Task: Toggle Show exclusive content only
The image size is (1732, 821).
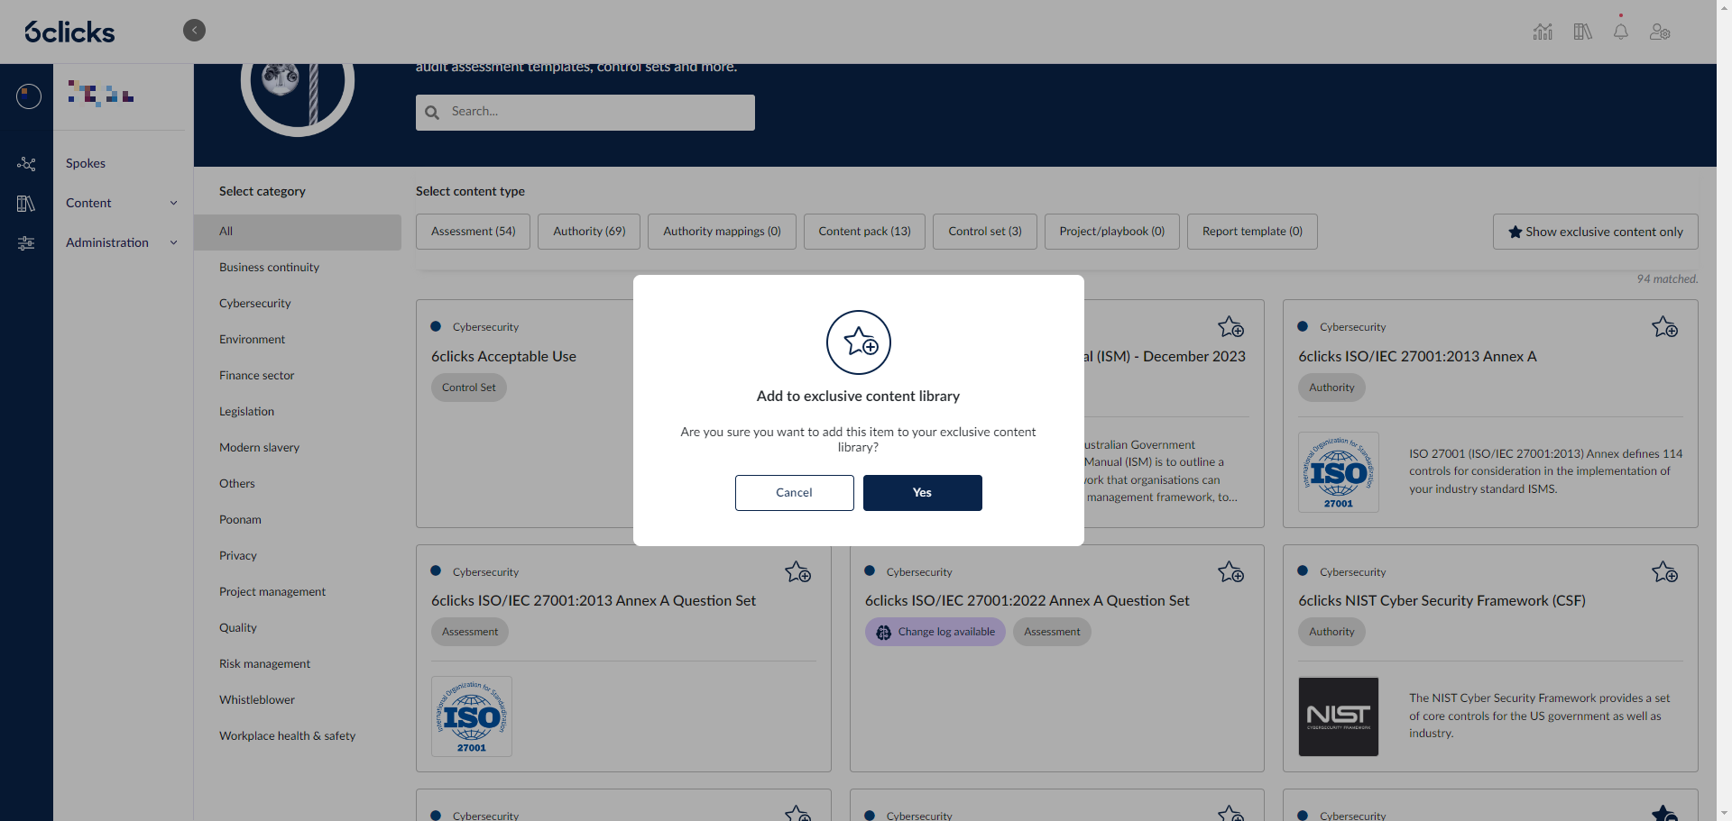Action: 1595,232
